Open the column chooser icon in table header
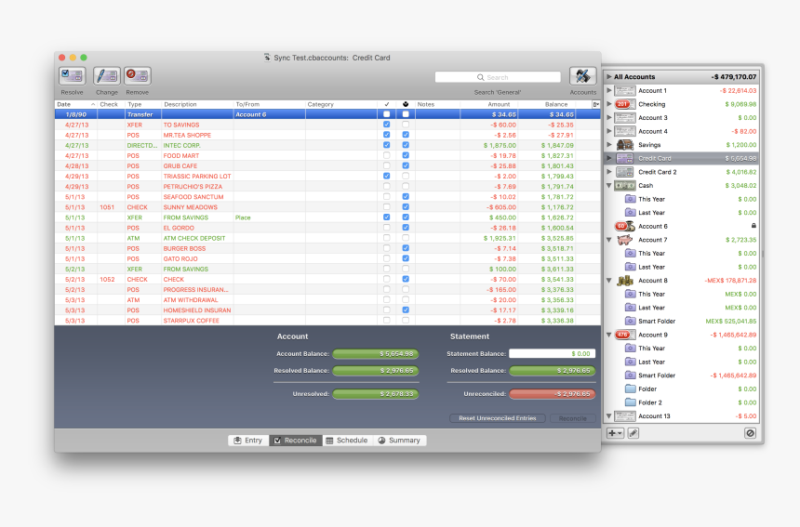800x527 pixels. 595,104
